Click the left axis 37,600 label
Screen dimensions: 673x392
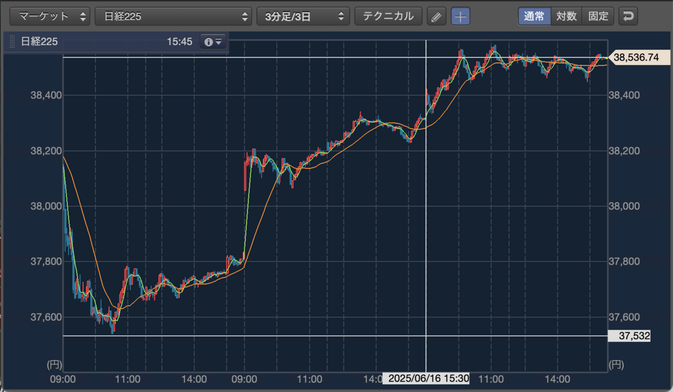[x=45, y=318]
